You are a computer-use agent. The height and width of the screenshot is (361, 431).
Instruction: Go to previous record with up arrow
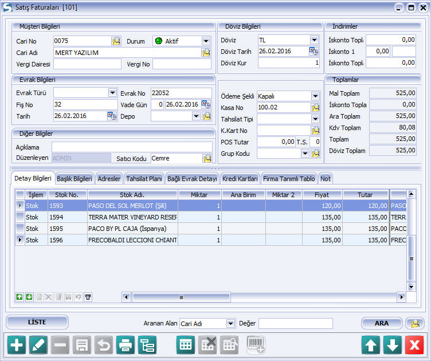pos(371,345)
